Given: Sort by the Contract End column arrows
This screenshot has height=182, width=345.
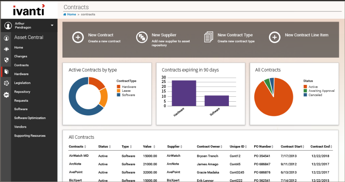Looking at the screenshot, I should 331,147.
